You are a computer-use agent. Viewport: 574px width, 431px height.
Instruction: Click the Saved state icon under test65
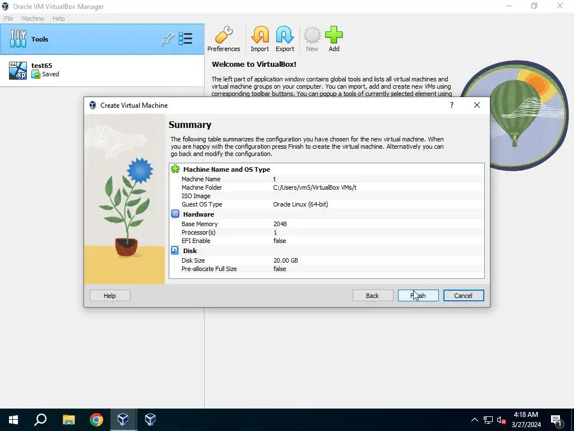(35, 75)
